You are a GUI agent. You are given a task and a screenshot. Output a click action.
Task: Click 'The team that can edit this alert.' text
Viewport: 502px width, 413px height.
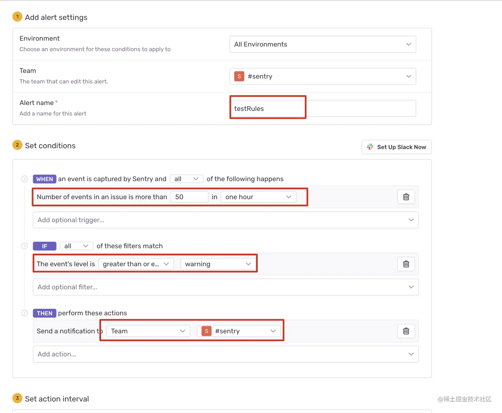click(64, 81)
